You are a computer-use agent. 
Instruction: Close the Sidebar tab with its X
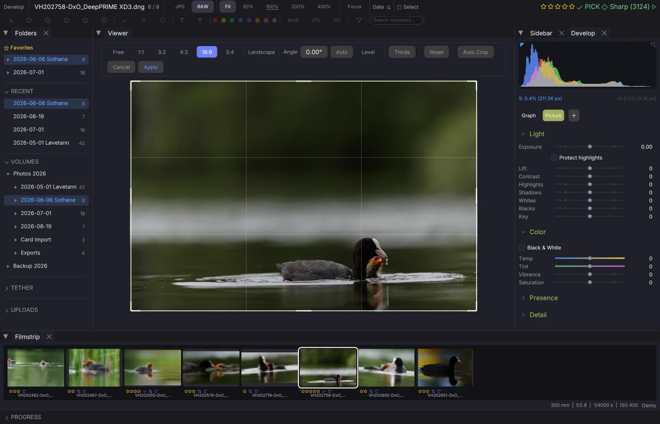pos(561,33)
